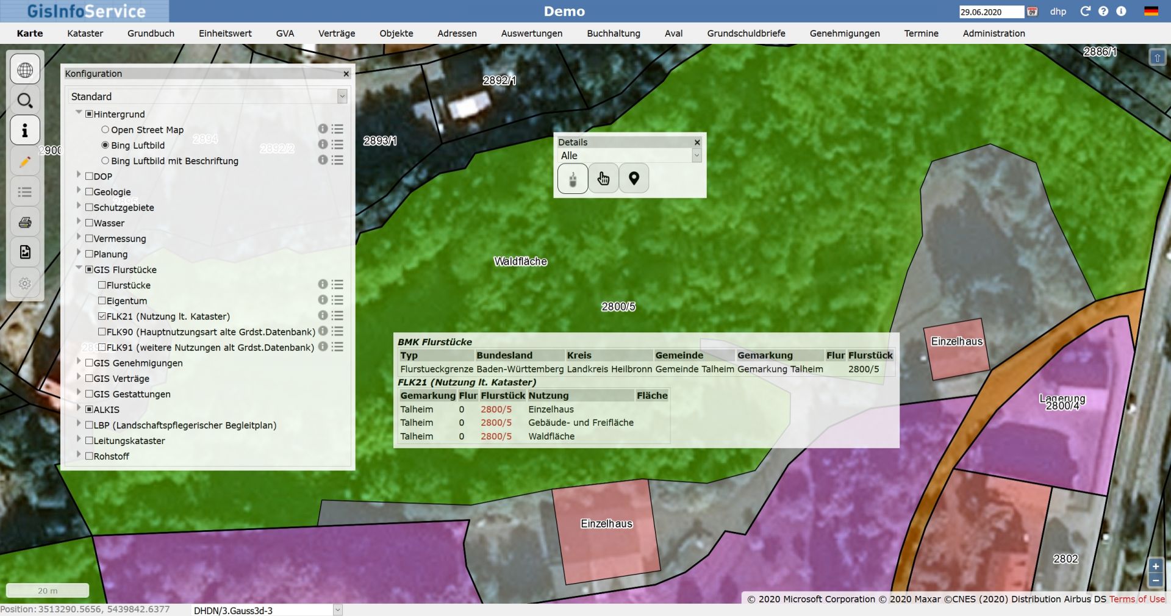Screen dimensions: 1171x616
Task: Enable the Eigentum layer checkbox
Action: pyautogui.click(x=102, y=301)
